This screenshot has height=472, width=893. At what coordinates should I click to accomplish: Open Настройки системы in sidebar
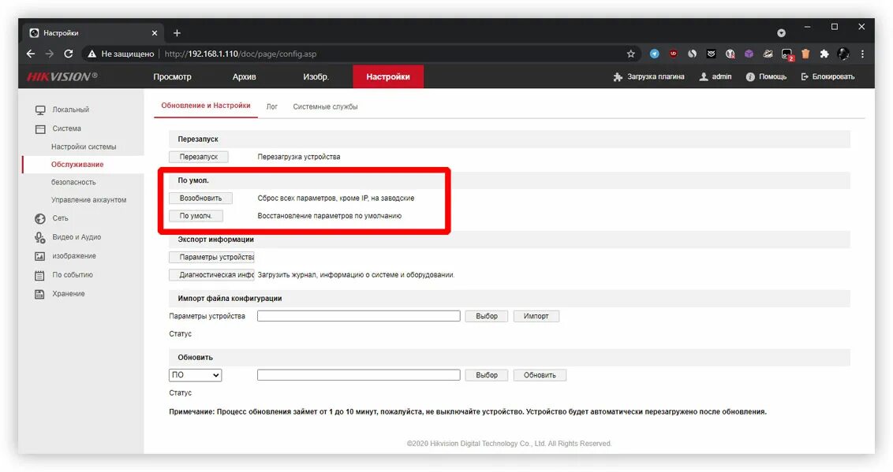click(x=84, y=147)
